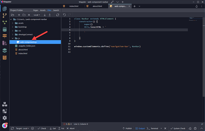Expand the bottom panel chevron
The height and width of the screenshot is (131, 205).
201,128
